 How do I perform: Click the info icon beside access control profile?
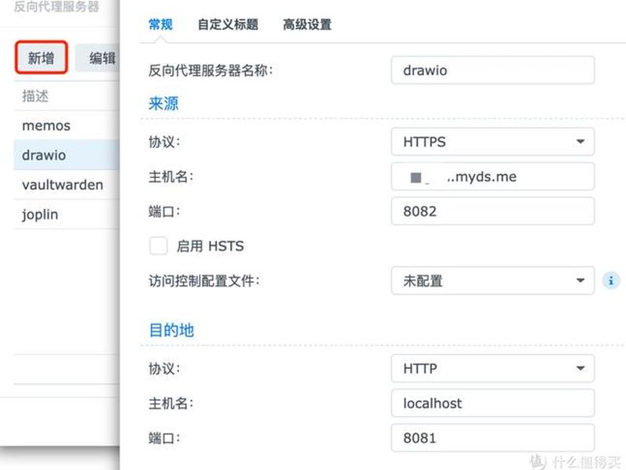coord(610,280)
